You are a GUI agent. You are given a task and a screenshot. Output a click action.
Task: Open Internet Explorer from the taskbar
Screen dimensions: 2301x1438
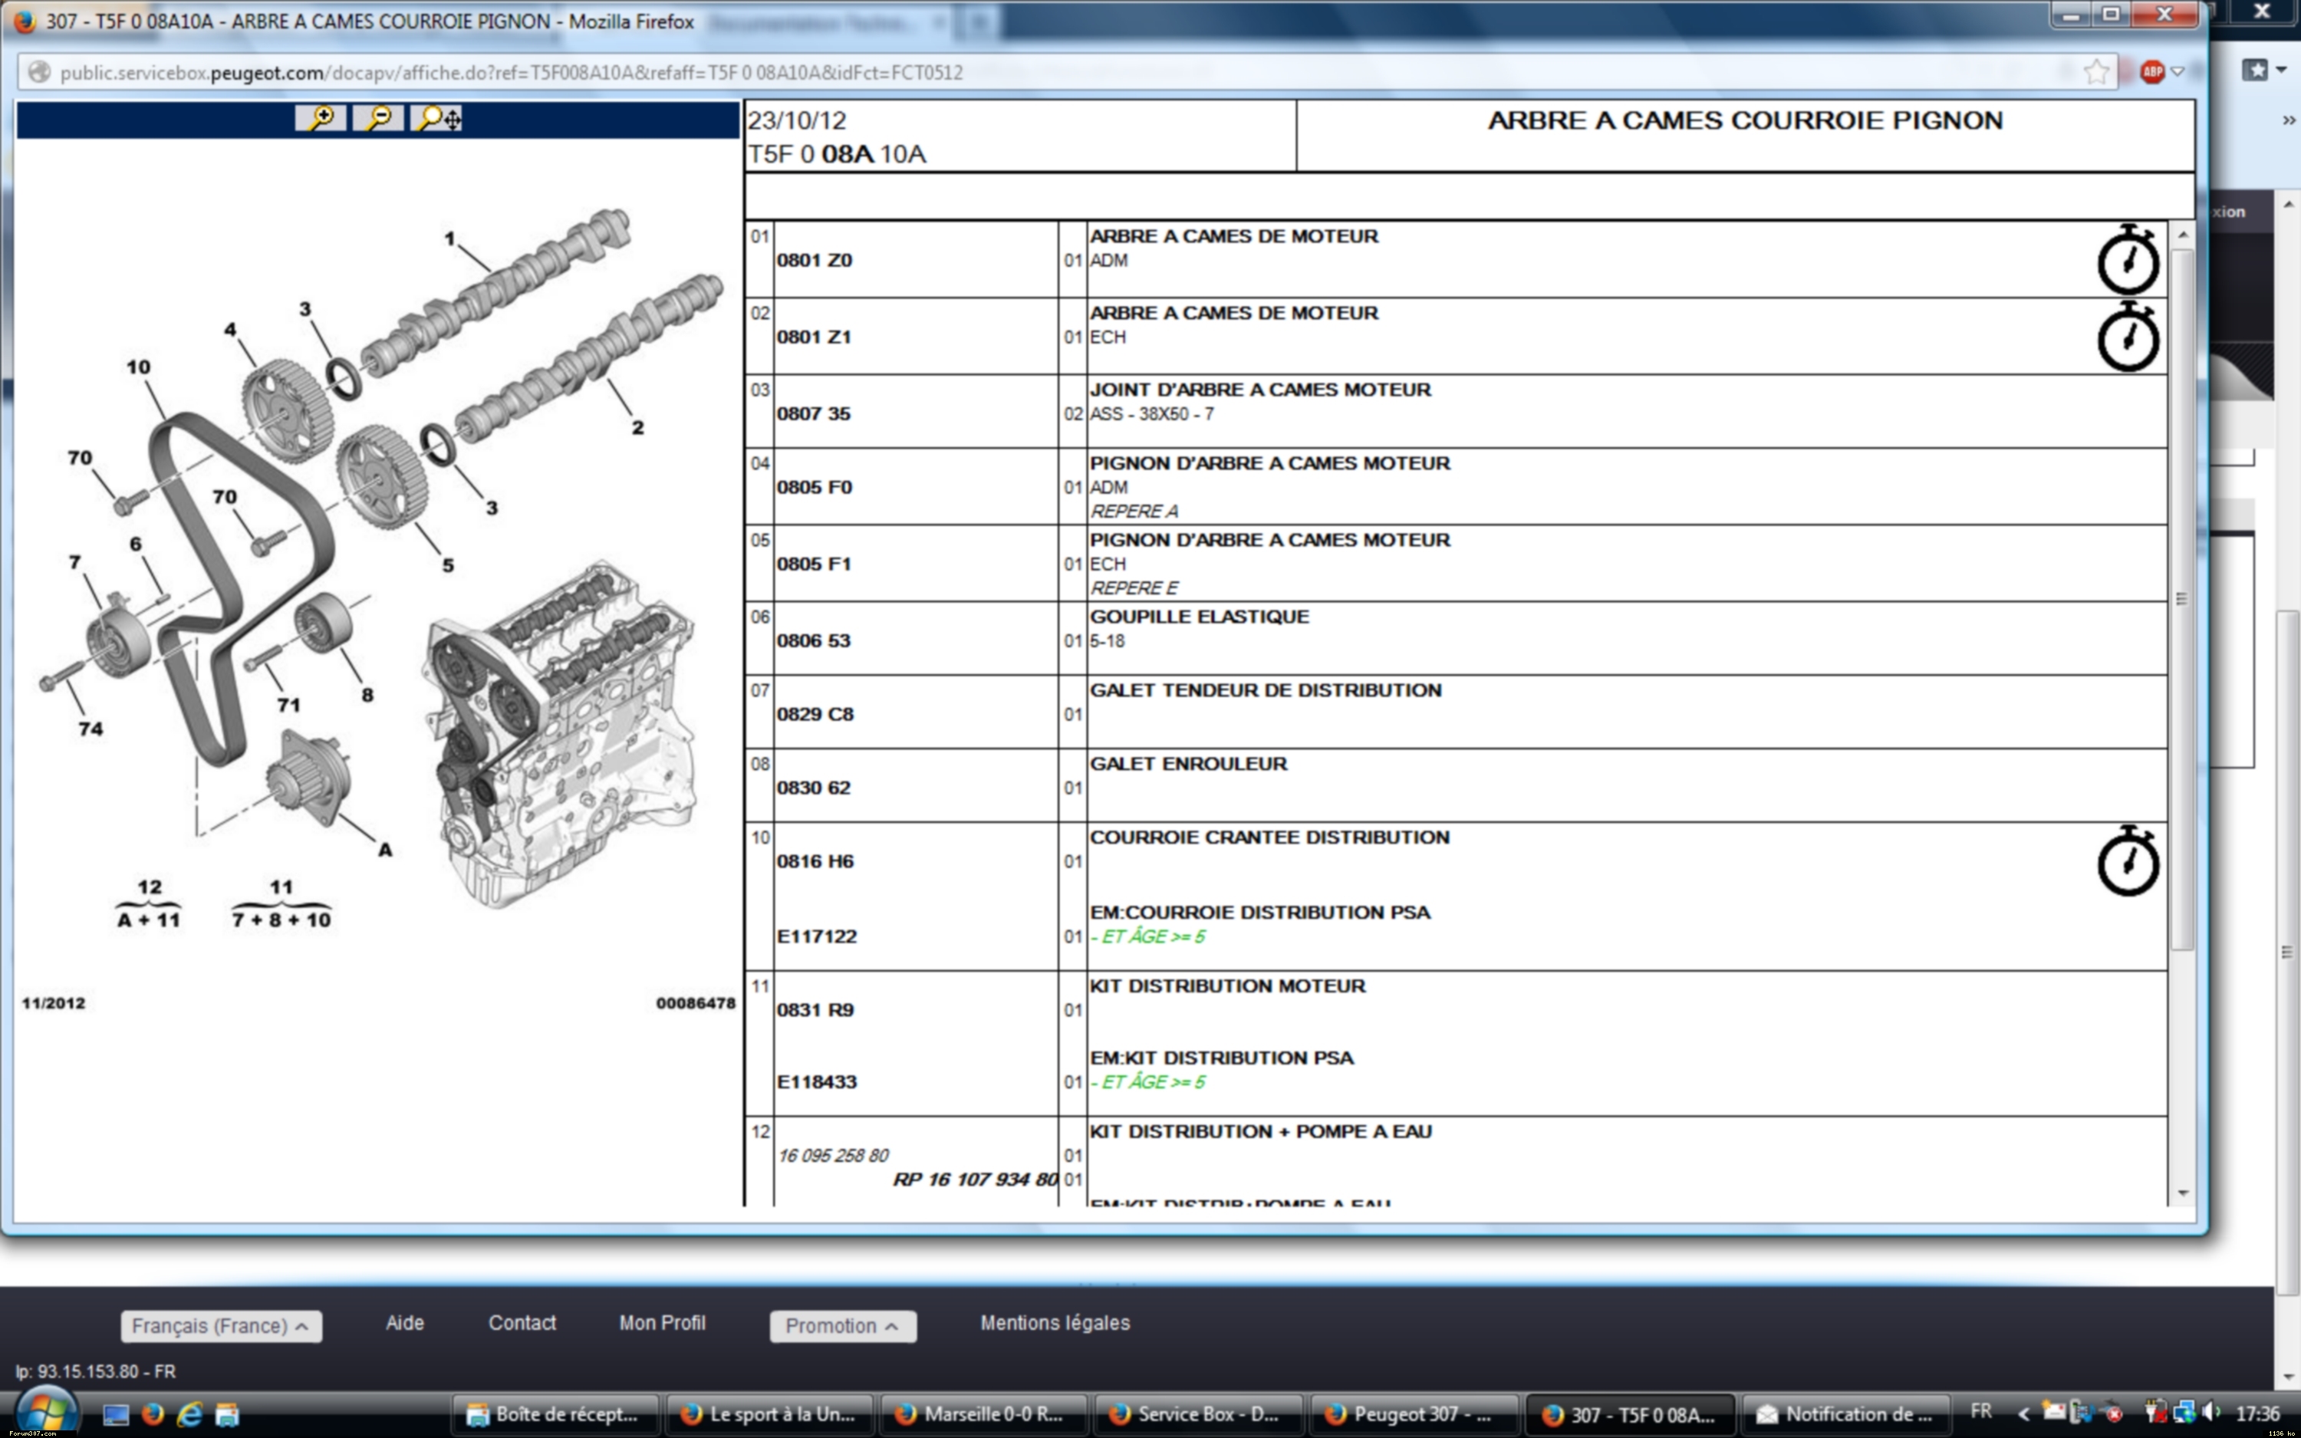(x=190, y=1414)
